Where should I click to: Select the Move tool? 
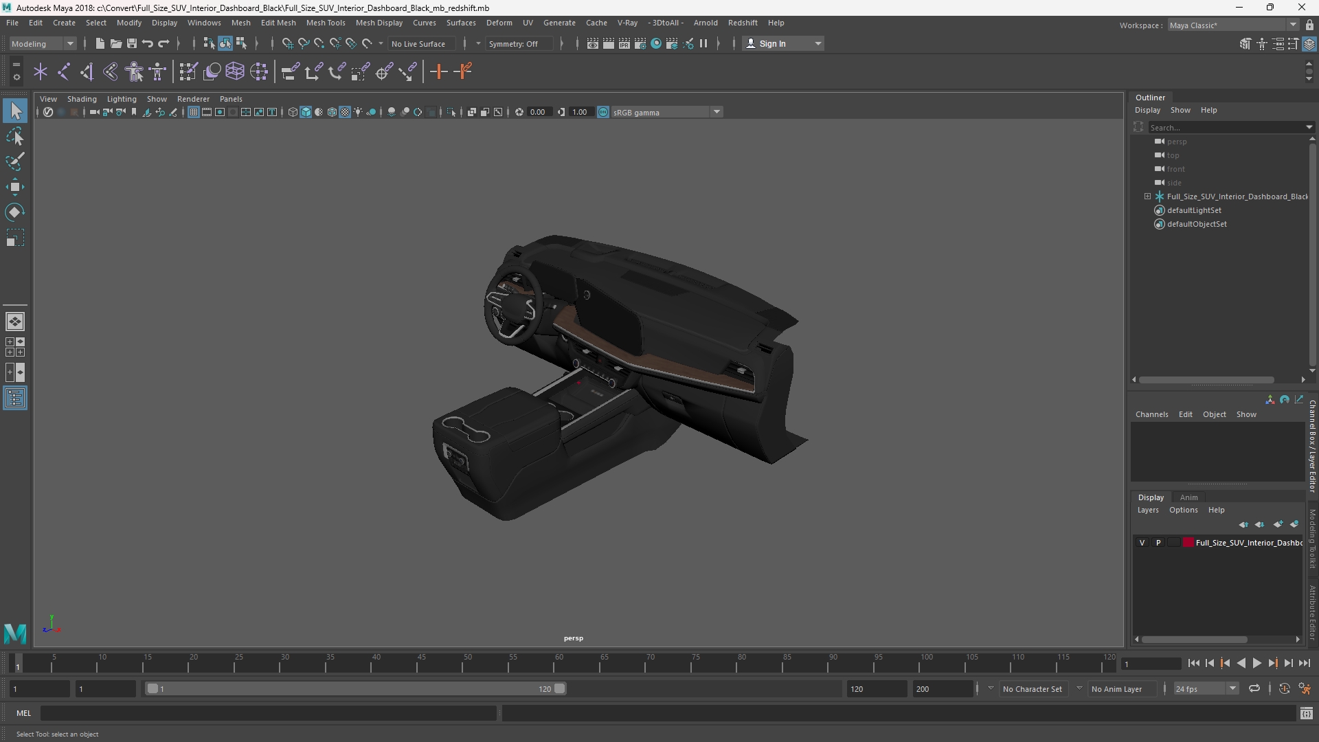point(15,187)
